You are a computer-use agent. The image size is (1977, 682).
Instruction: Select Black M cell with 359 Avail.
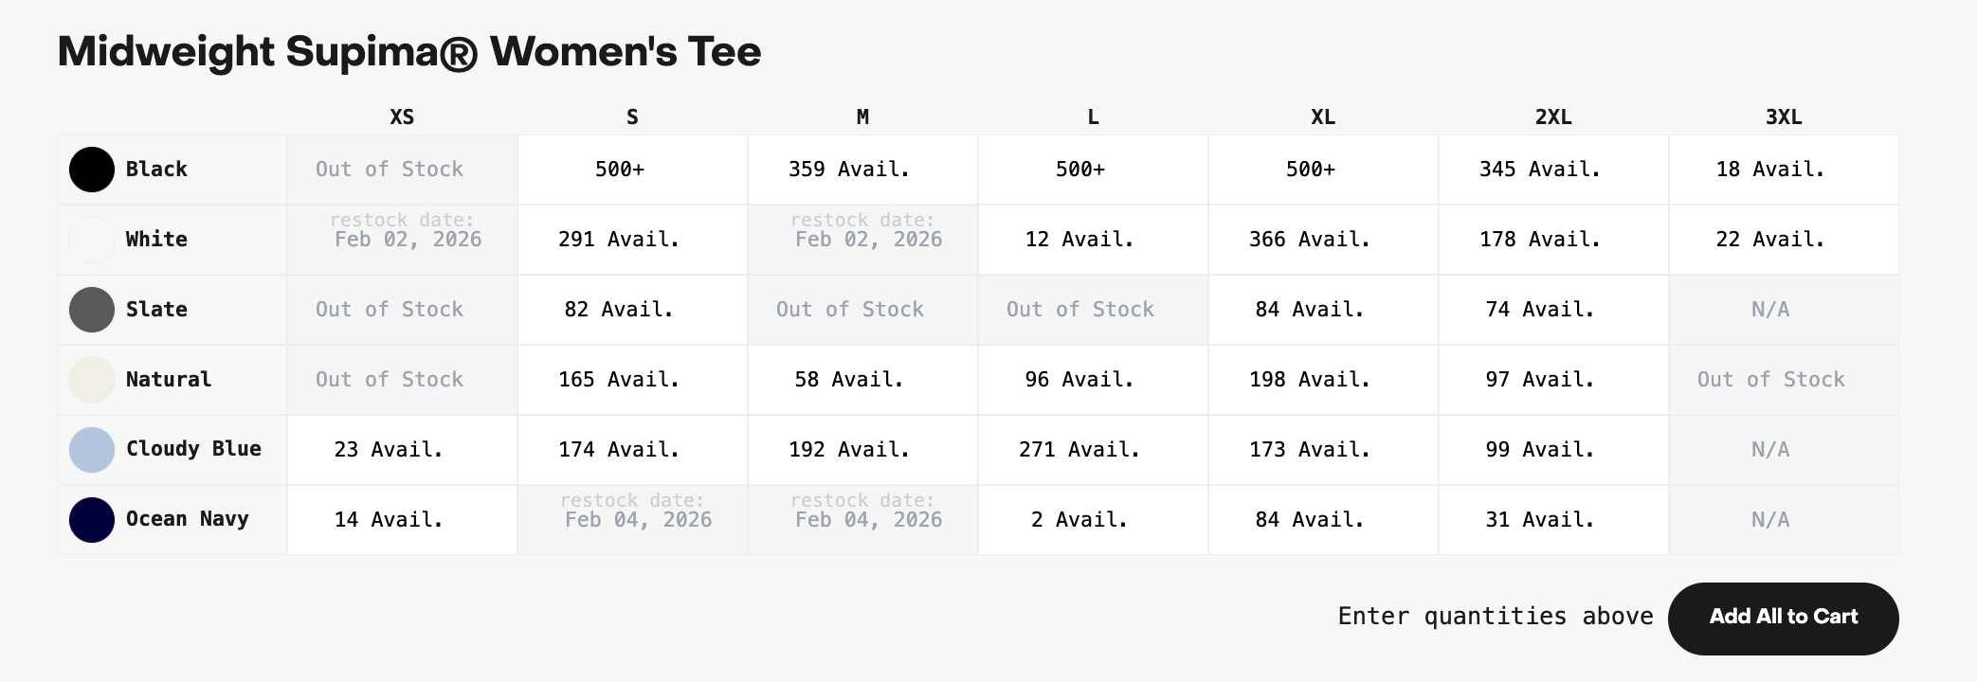[x=862, y=170]
